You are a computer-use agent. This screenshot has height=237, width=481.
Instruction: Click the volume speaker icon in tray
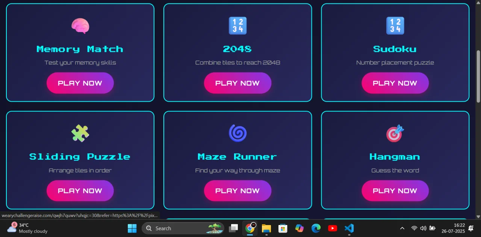tap(423, 228)
